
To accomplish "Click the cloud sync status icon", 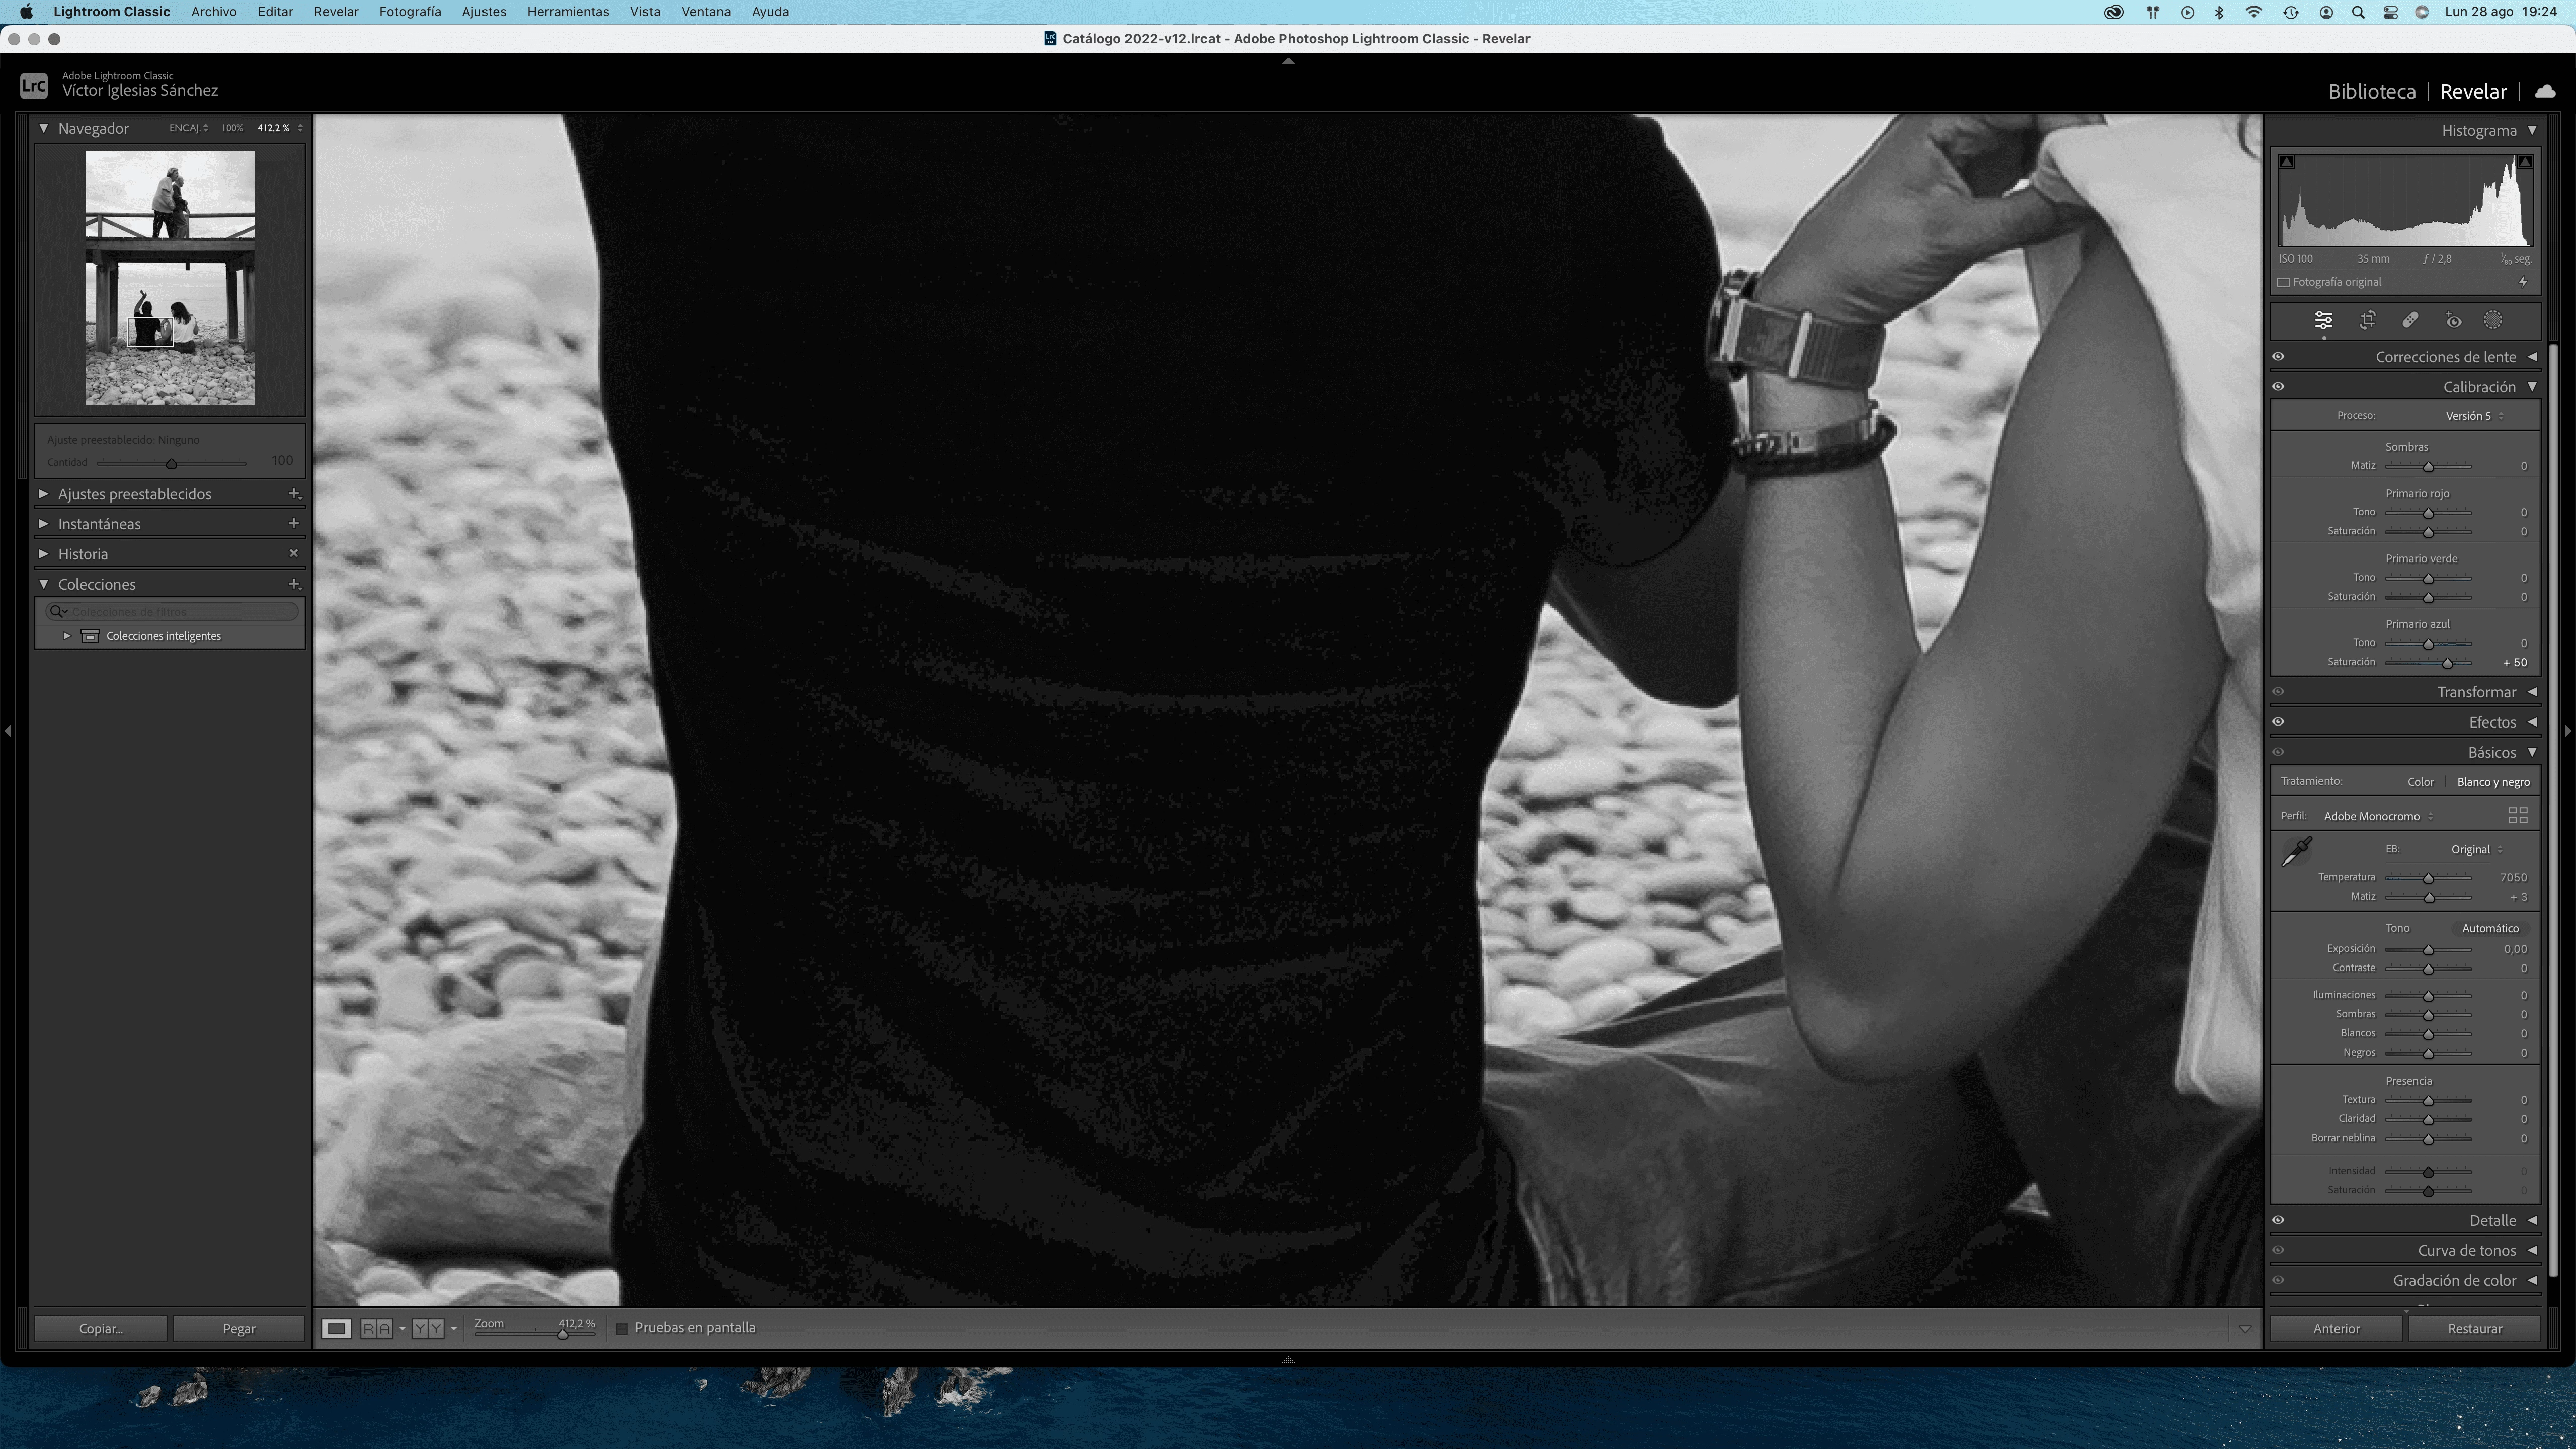I will [2545, 91].
